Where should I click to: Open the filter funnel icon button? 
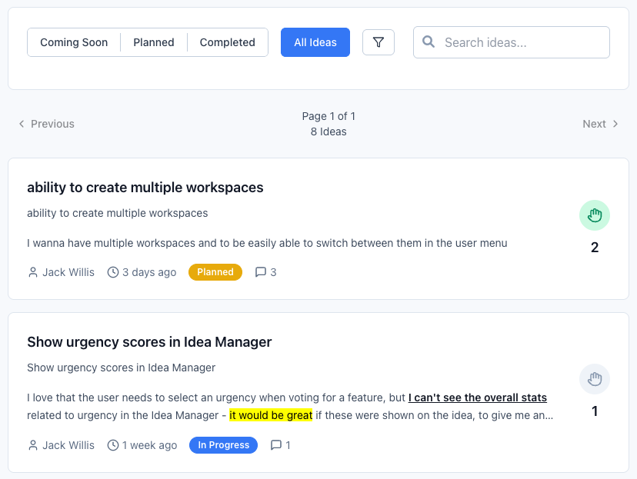(378, 42)
